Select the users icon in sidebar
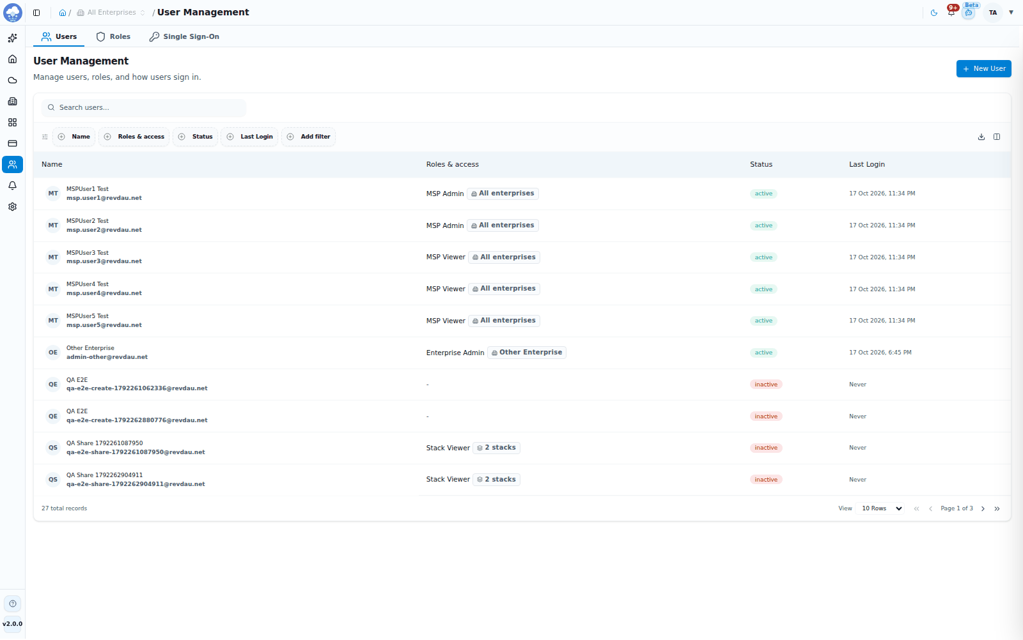Viewport: 1023px width, 640px height. coord(12,165)
